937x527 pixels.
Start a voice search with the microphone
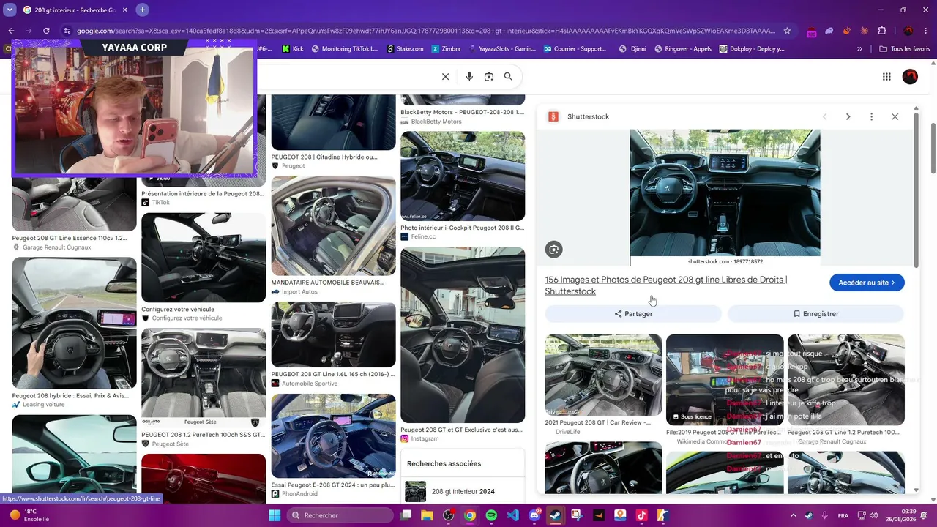[x=469, y=77]
